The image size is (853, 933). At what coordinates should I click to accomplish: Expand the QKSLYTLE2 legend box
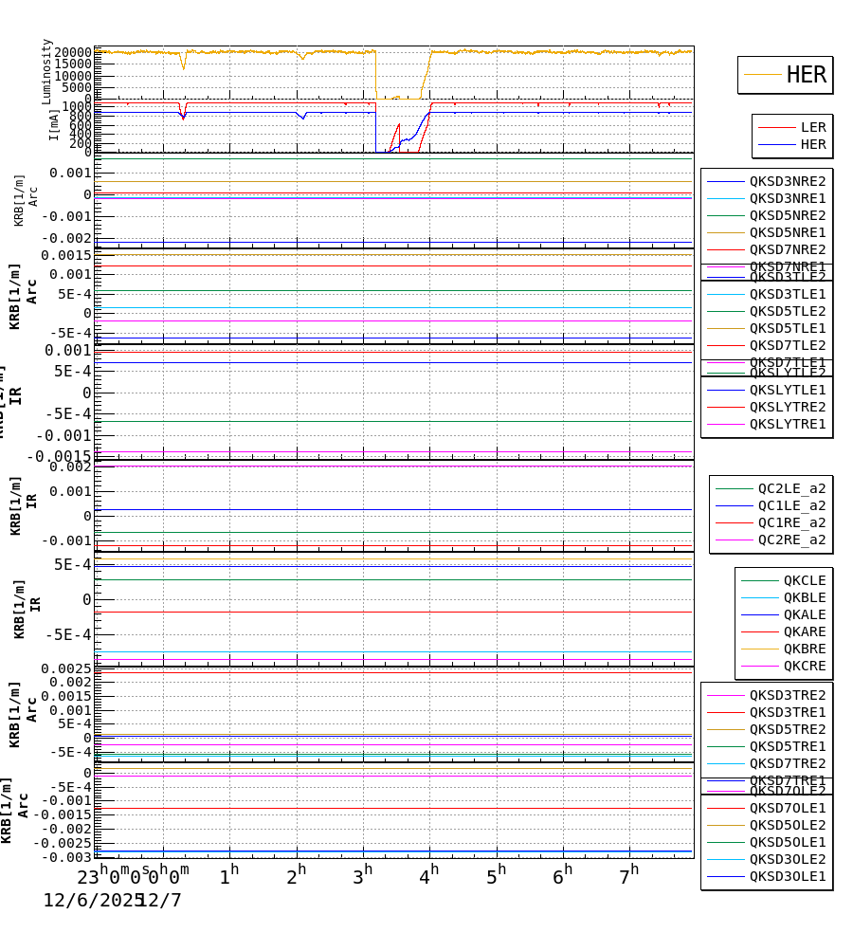[x=786, y=374]
